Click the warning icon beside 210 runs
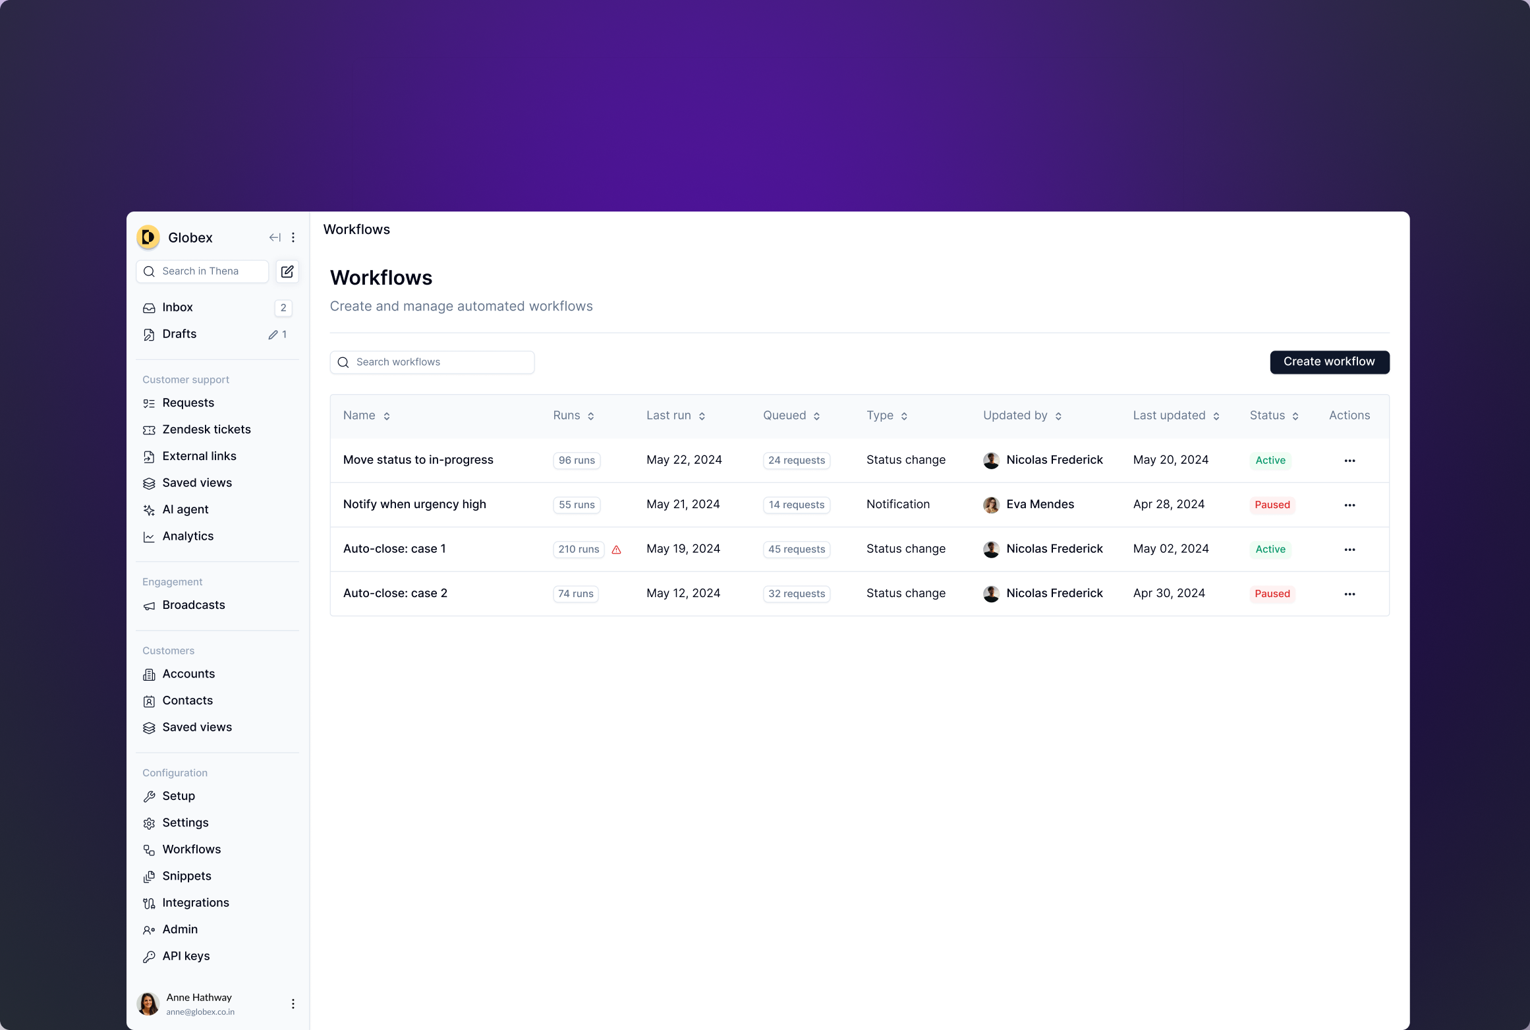The image size is (1530, 1030). tap(617, 550)
